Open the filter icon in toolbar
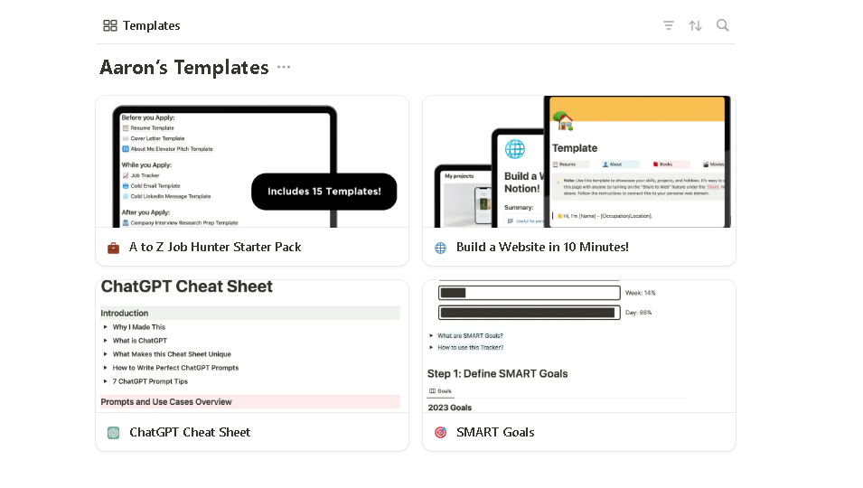 click(x=668, y=25)
